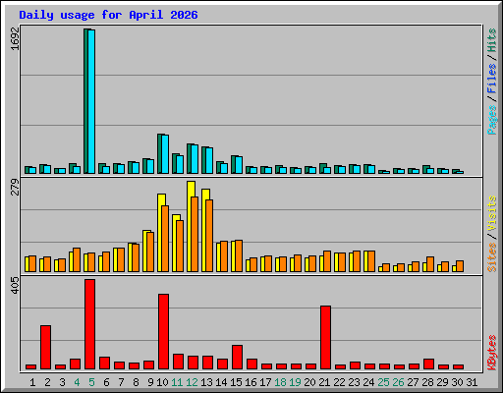Viewport: 503px width, 393px height.
Task: Click the Pages legend label
Action: tap(492, 120)
